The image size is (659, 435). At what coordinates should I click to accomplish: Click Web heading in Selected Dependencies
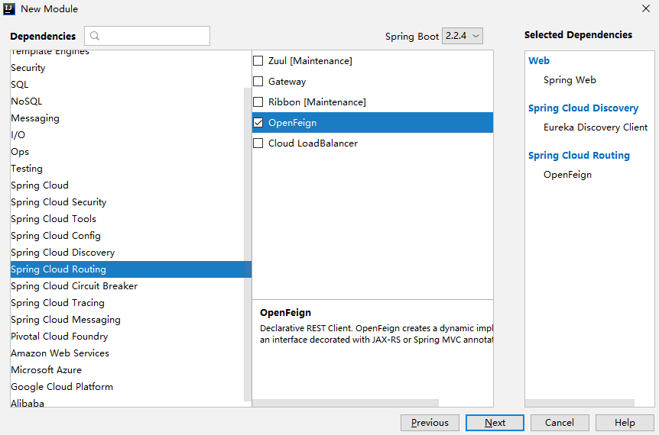click(539, 60)
